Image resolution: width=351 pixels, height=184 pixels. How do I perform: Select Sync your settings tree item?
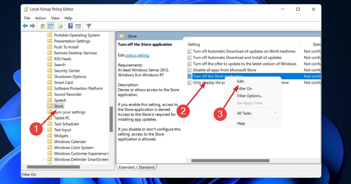[70, 112]
